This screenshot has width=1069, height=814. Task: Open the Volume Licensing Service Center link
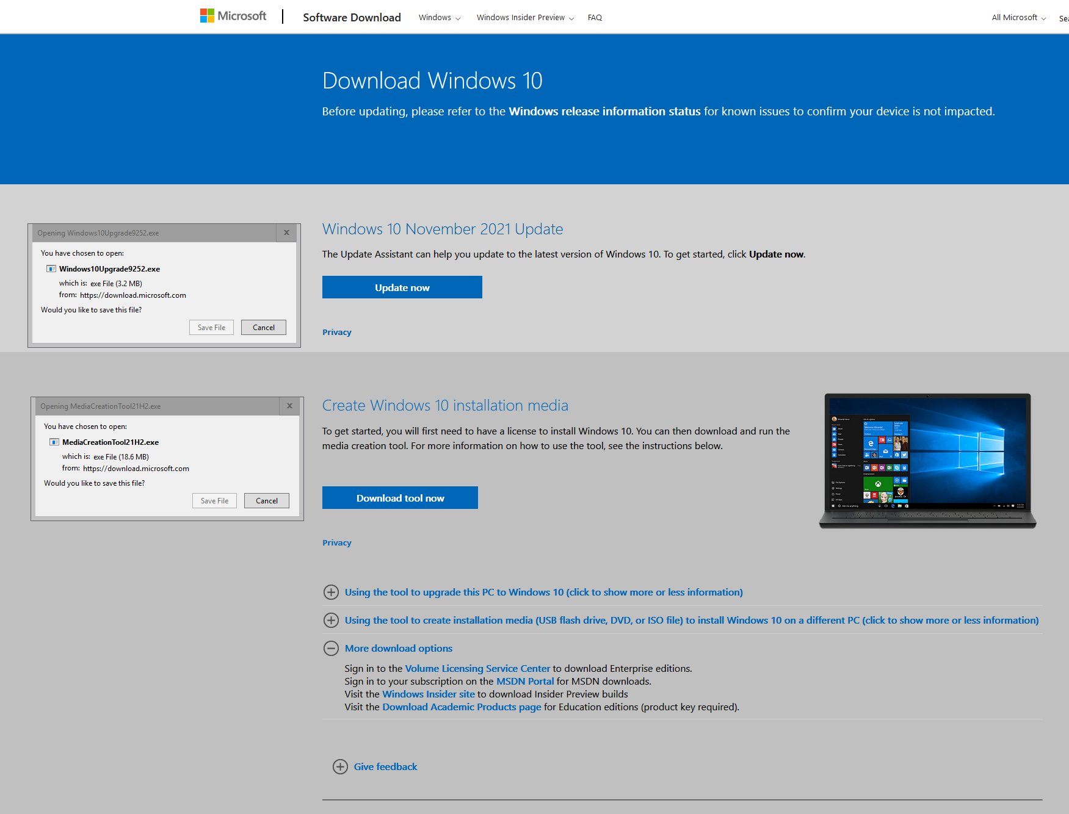(477, 668)
